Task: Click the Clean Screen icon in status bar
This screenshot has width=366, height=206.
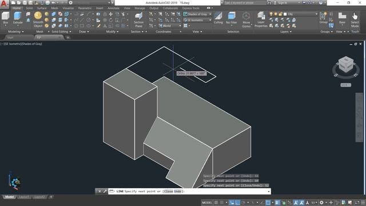Action: [357, 203]
